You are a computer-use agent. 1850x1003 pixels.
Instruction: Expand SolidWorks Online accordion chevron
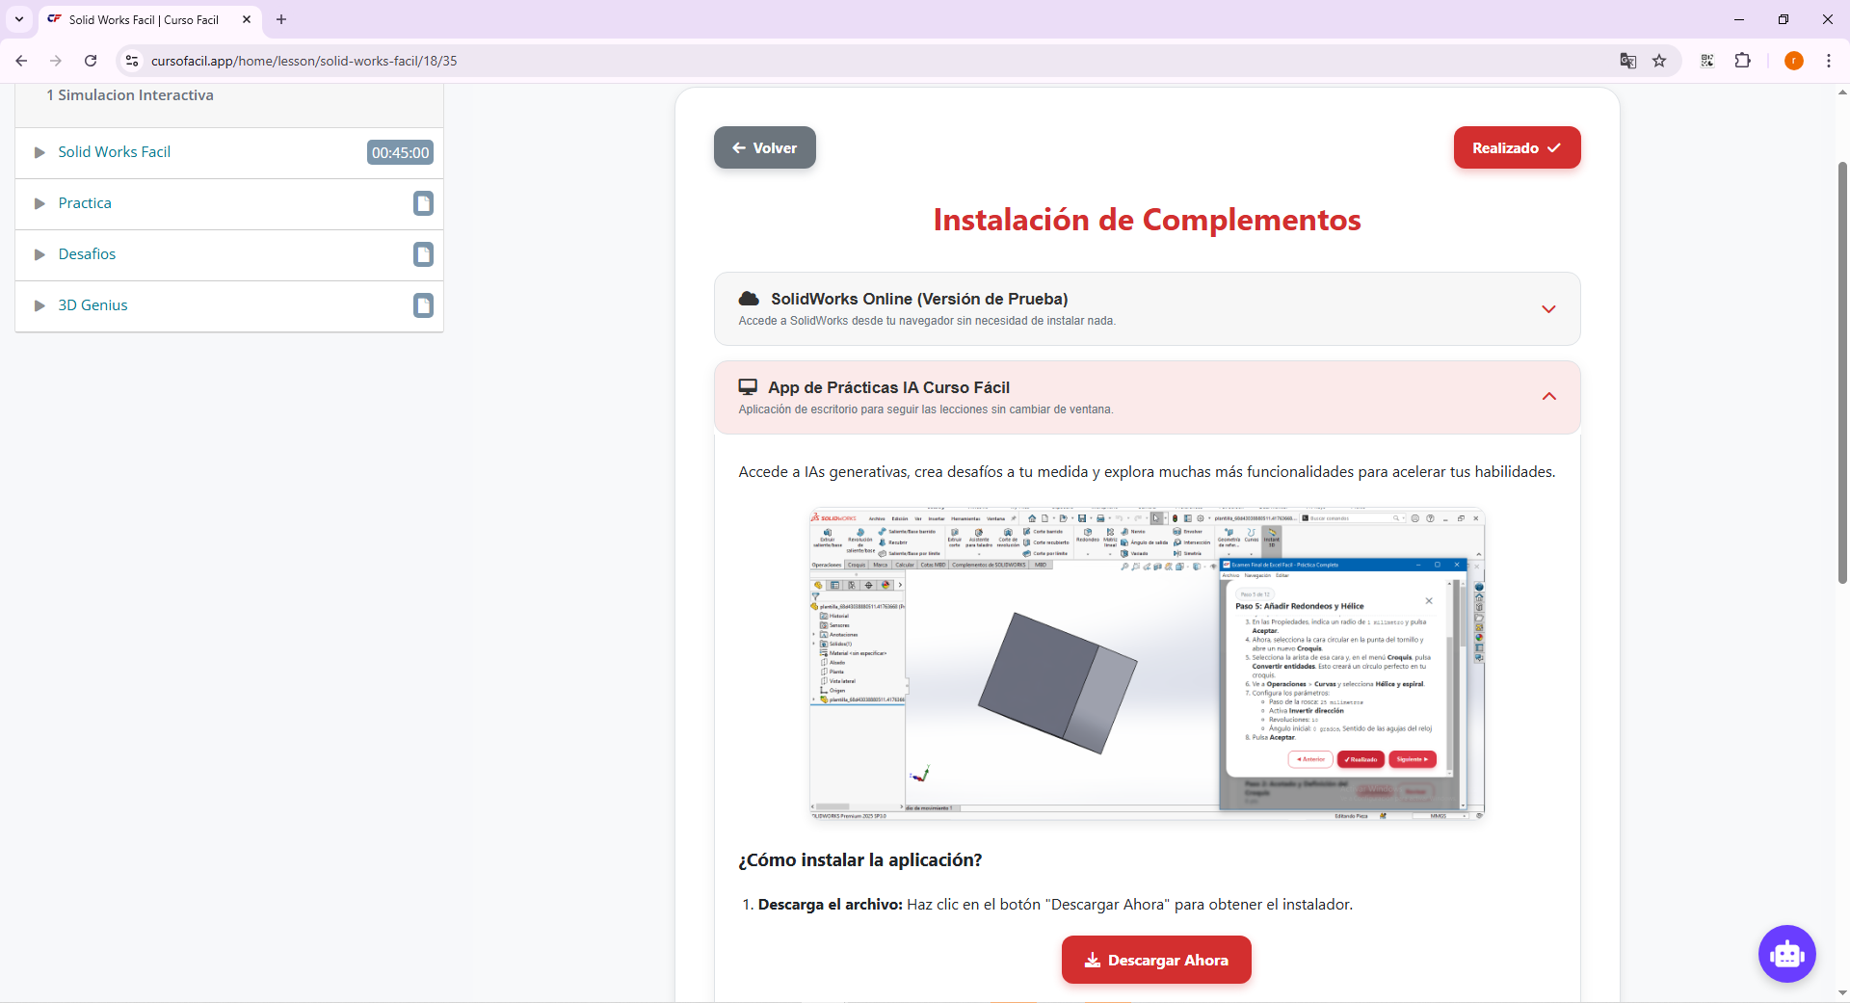click(1548, 309)
